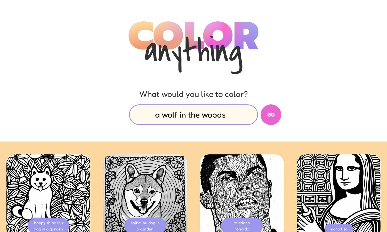Image resolution: width=387 pixels, height=232 pixels.
Task: Select the 'happy shiba inu dog in a garden' label
Action: tap(48, 226)
